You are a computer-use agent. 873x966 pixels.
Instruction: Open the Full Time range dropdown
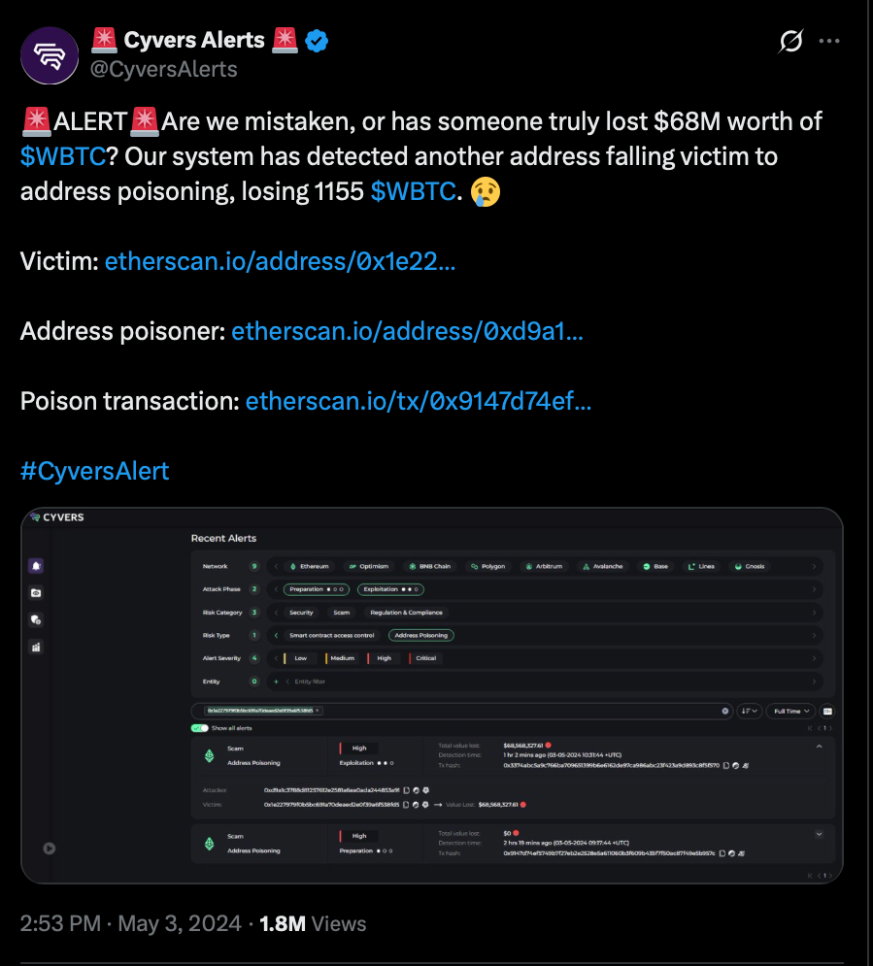[x=789, y=711]
